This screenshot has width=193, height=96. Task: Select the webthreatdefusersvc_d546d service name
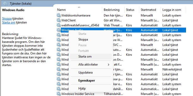[80, 25]
